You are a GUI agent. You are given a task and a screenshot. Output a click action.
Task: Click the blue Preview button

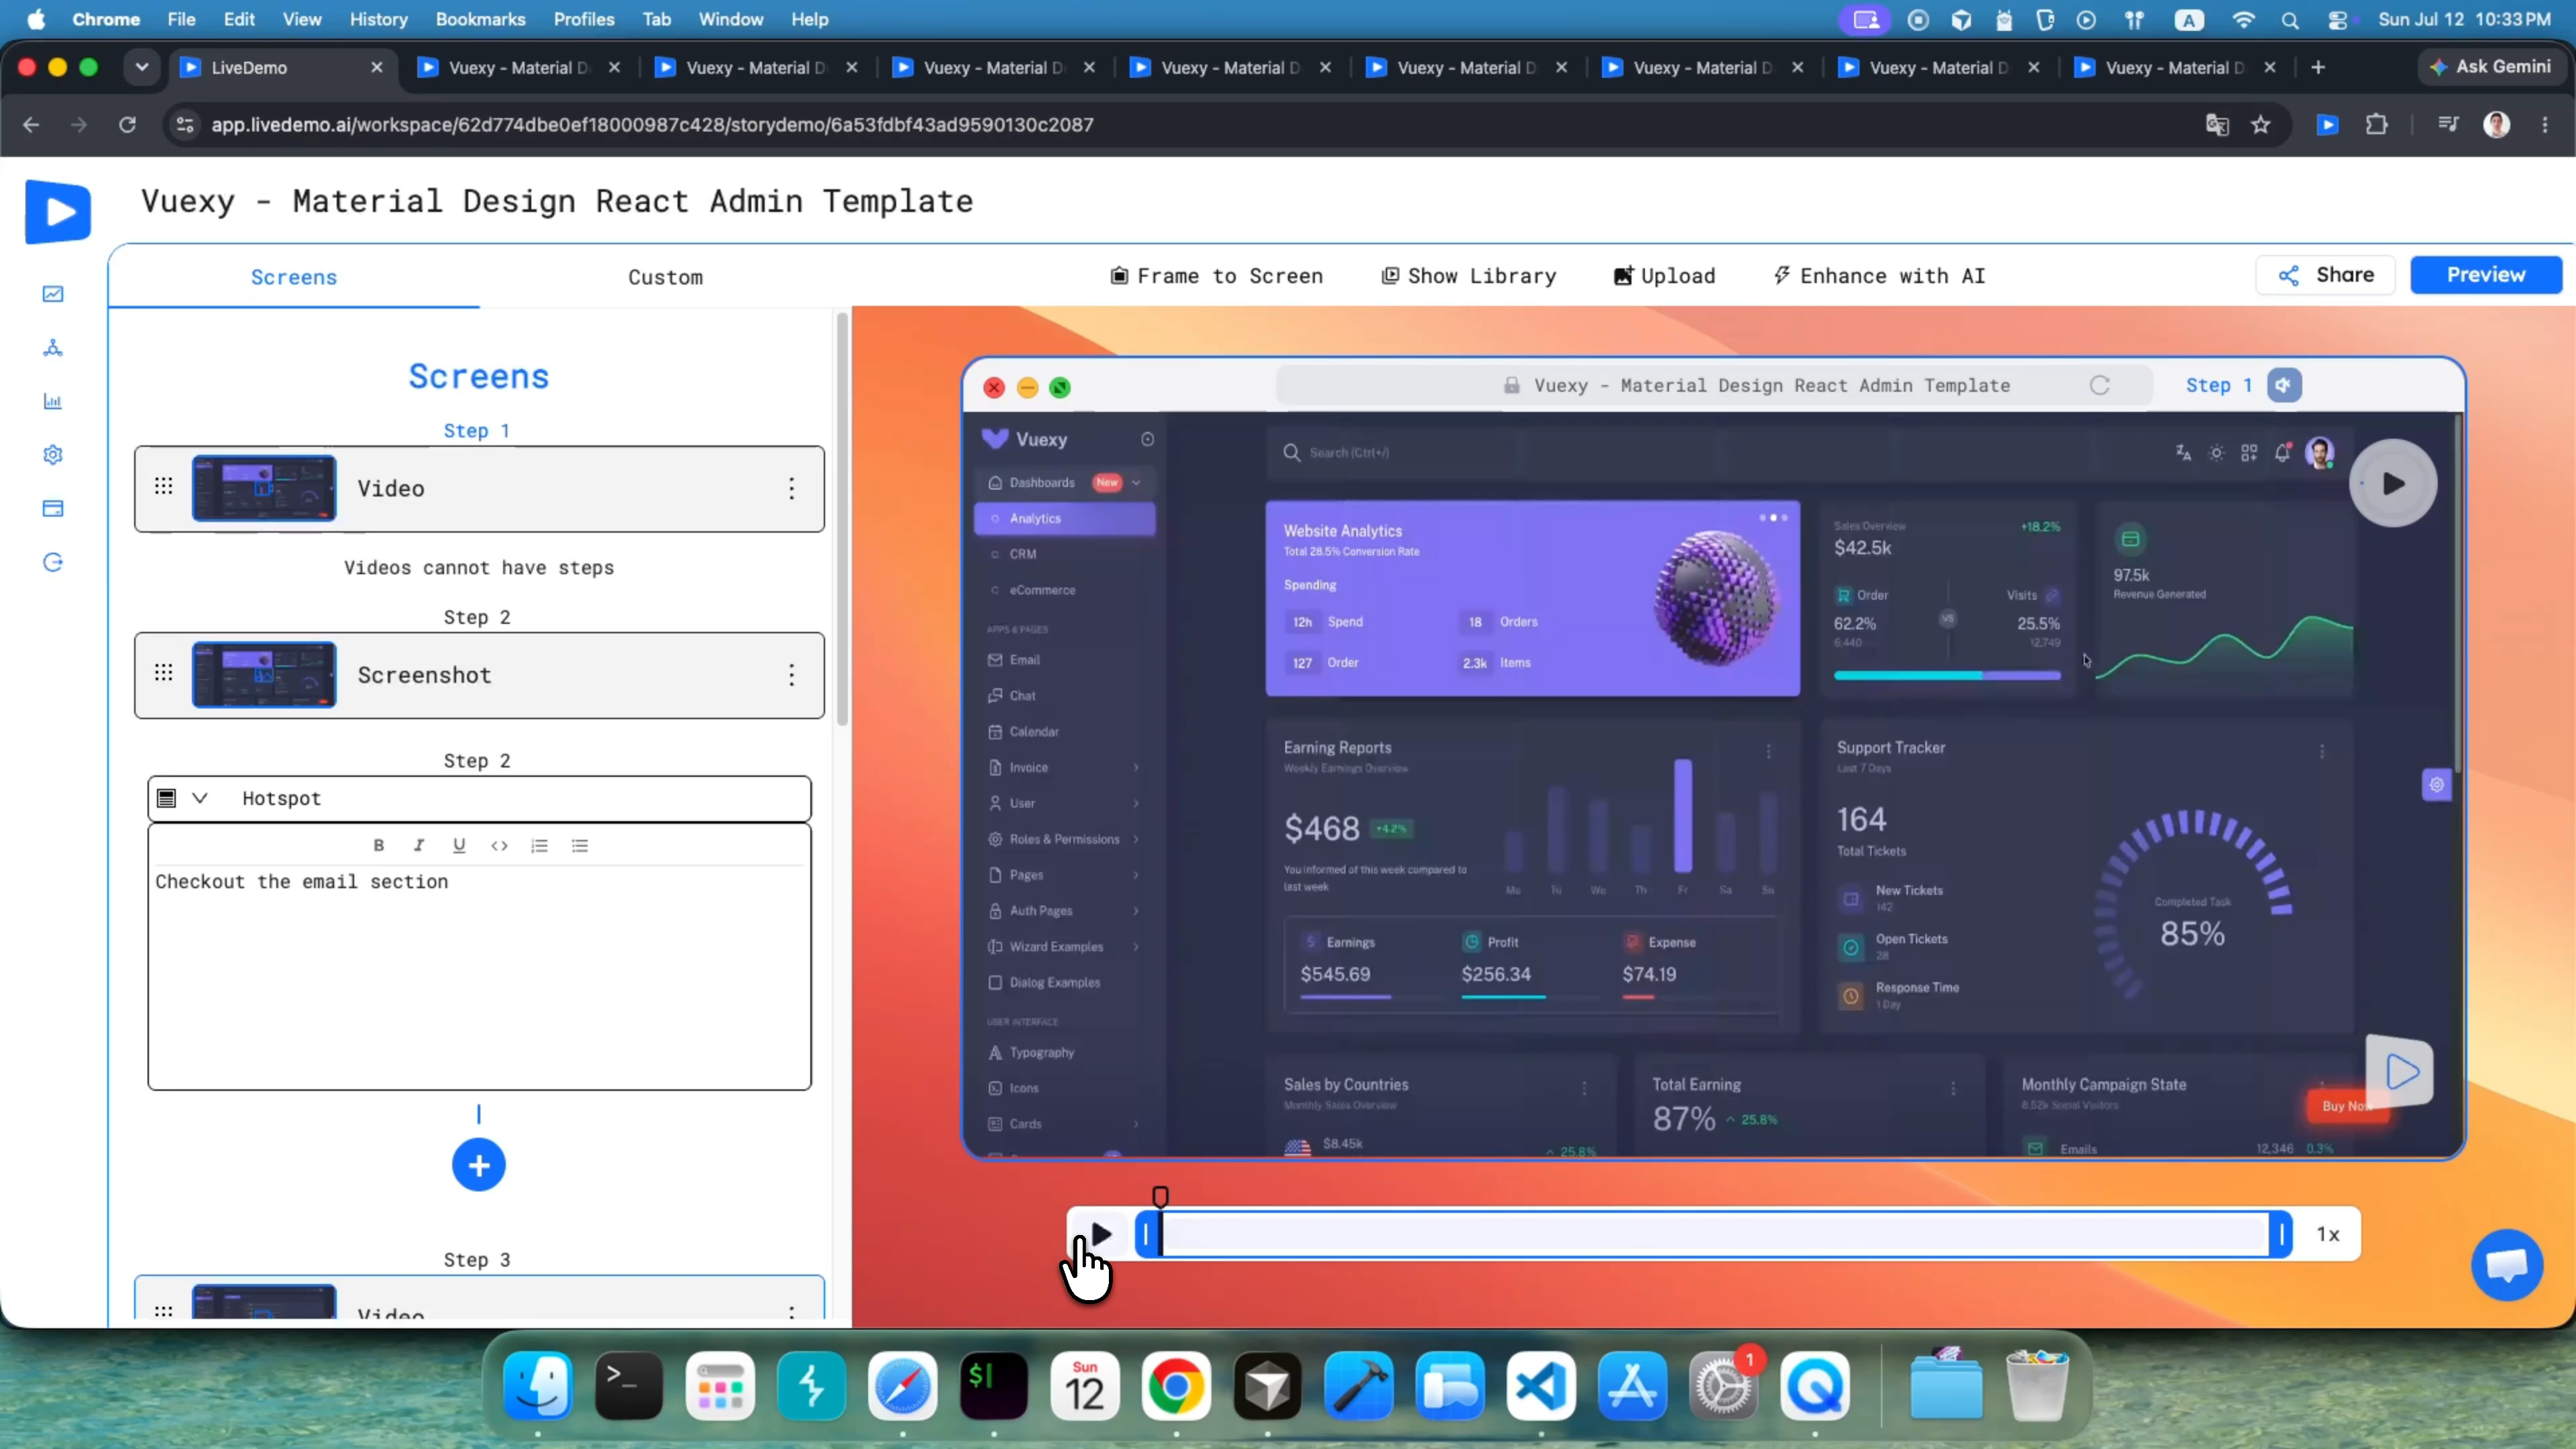[2486, 275]
